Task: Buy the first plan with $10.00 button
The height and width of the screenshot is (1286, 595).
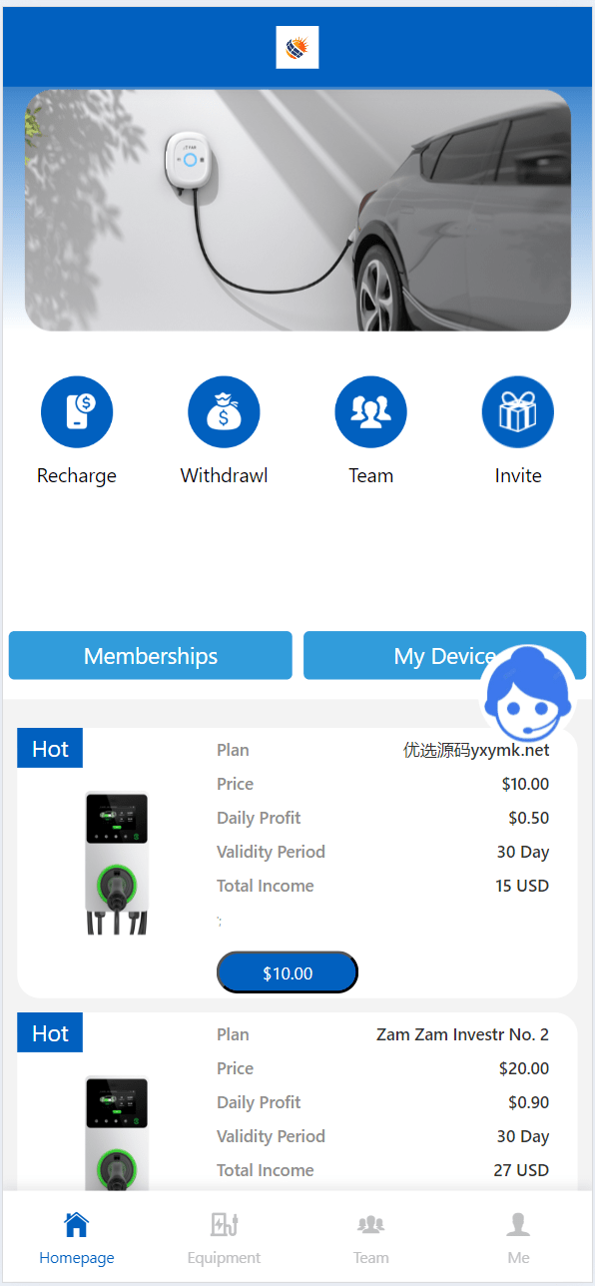Action: pyautogui.click(x=288, y=972)
